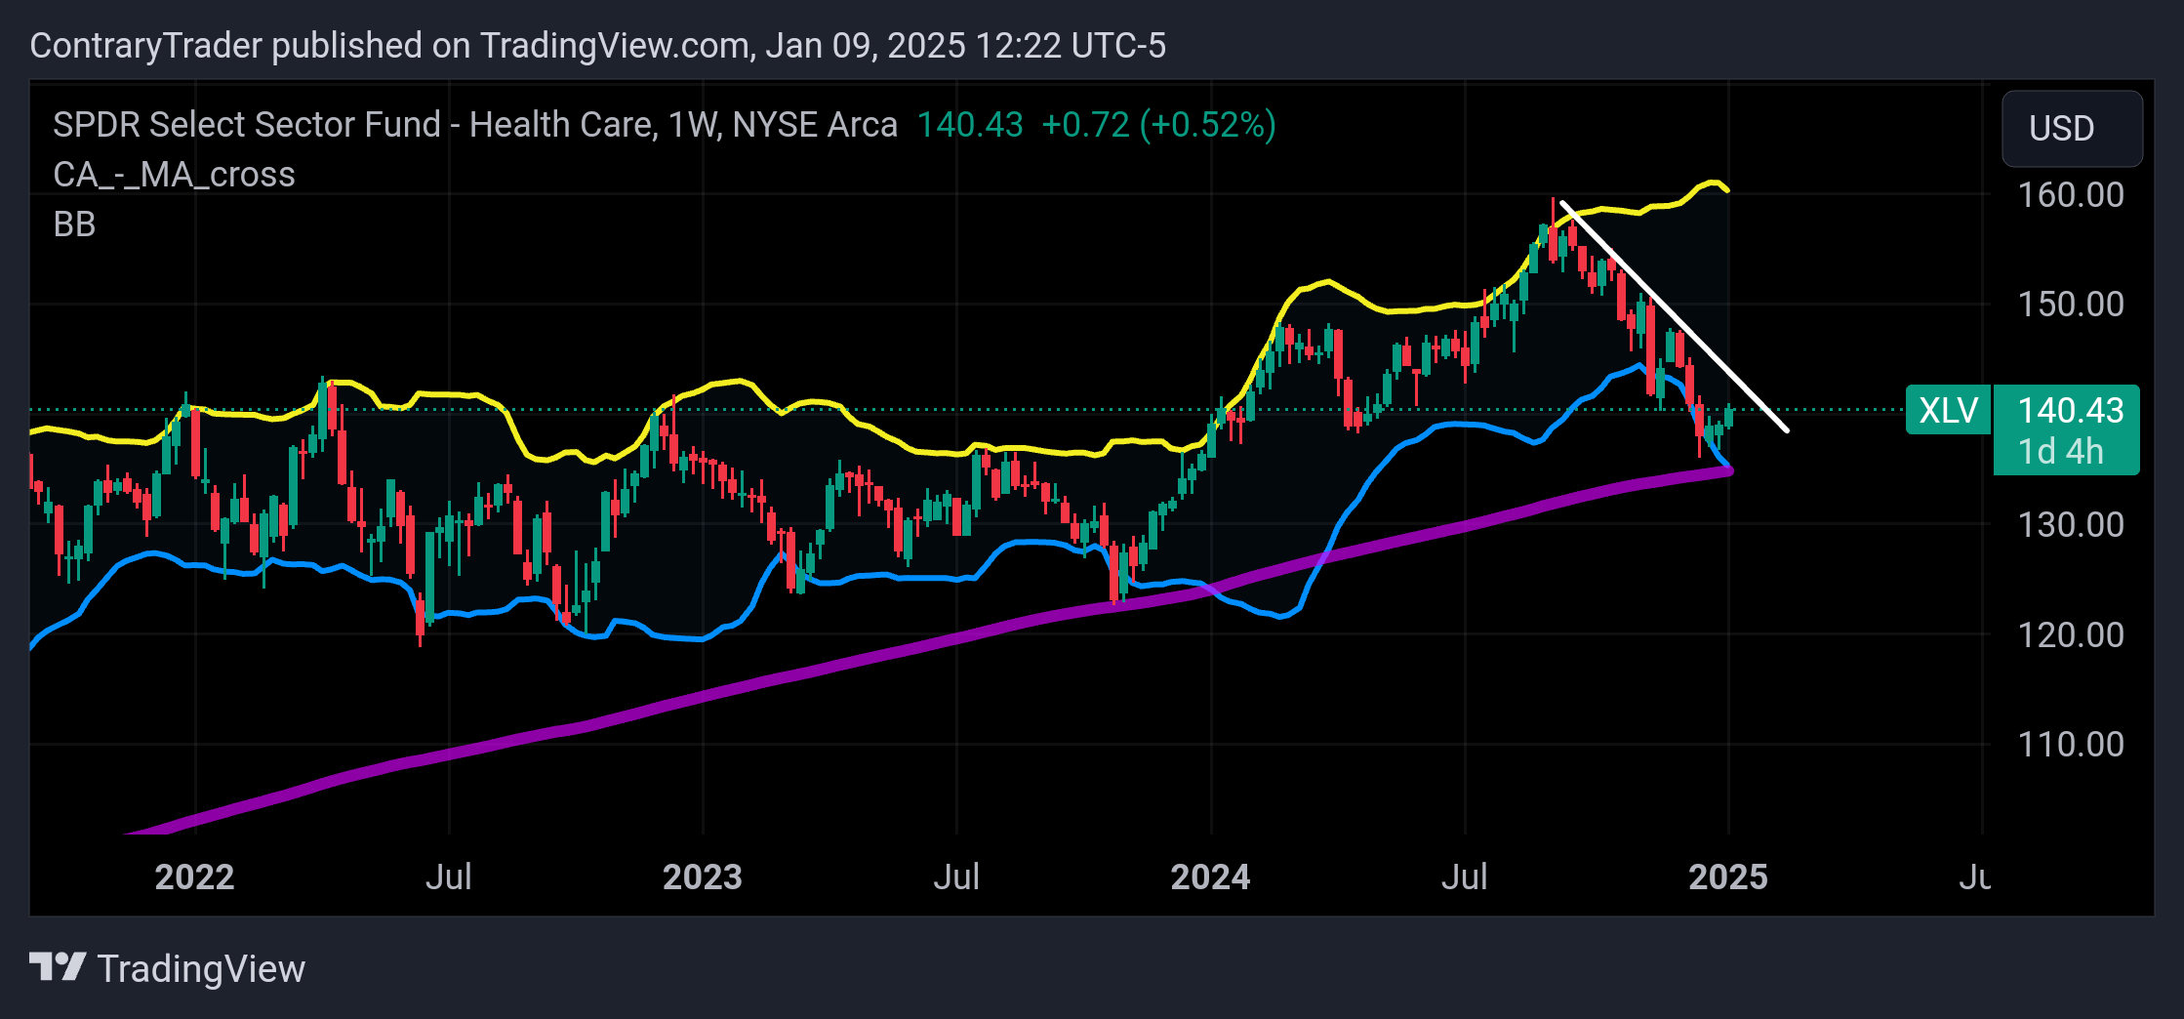Click the 140.43 current price label
Viewport: 2184px width, 1019px height.
[x=2070, y=410]
